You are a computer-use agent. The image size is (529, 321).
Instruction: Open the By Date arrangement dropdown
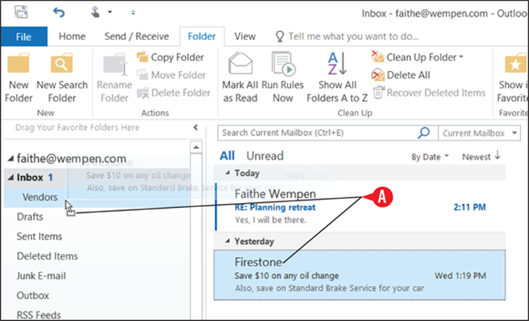tap(430, 157)
